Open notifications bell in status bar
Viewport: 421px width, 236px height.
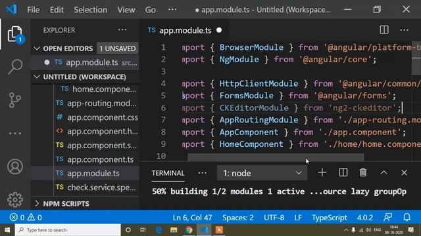pos(407,217)
